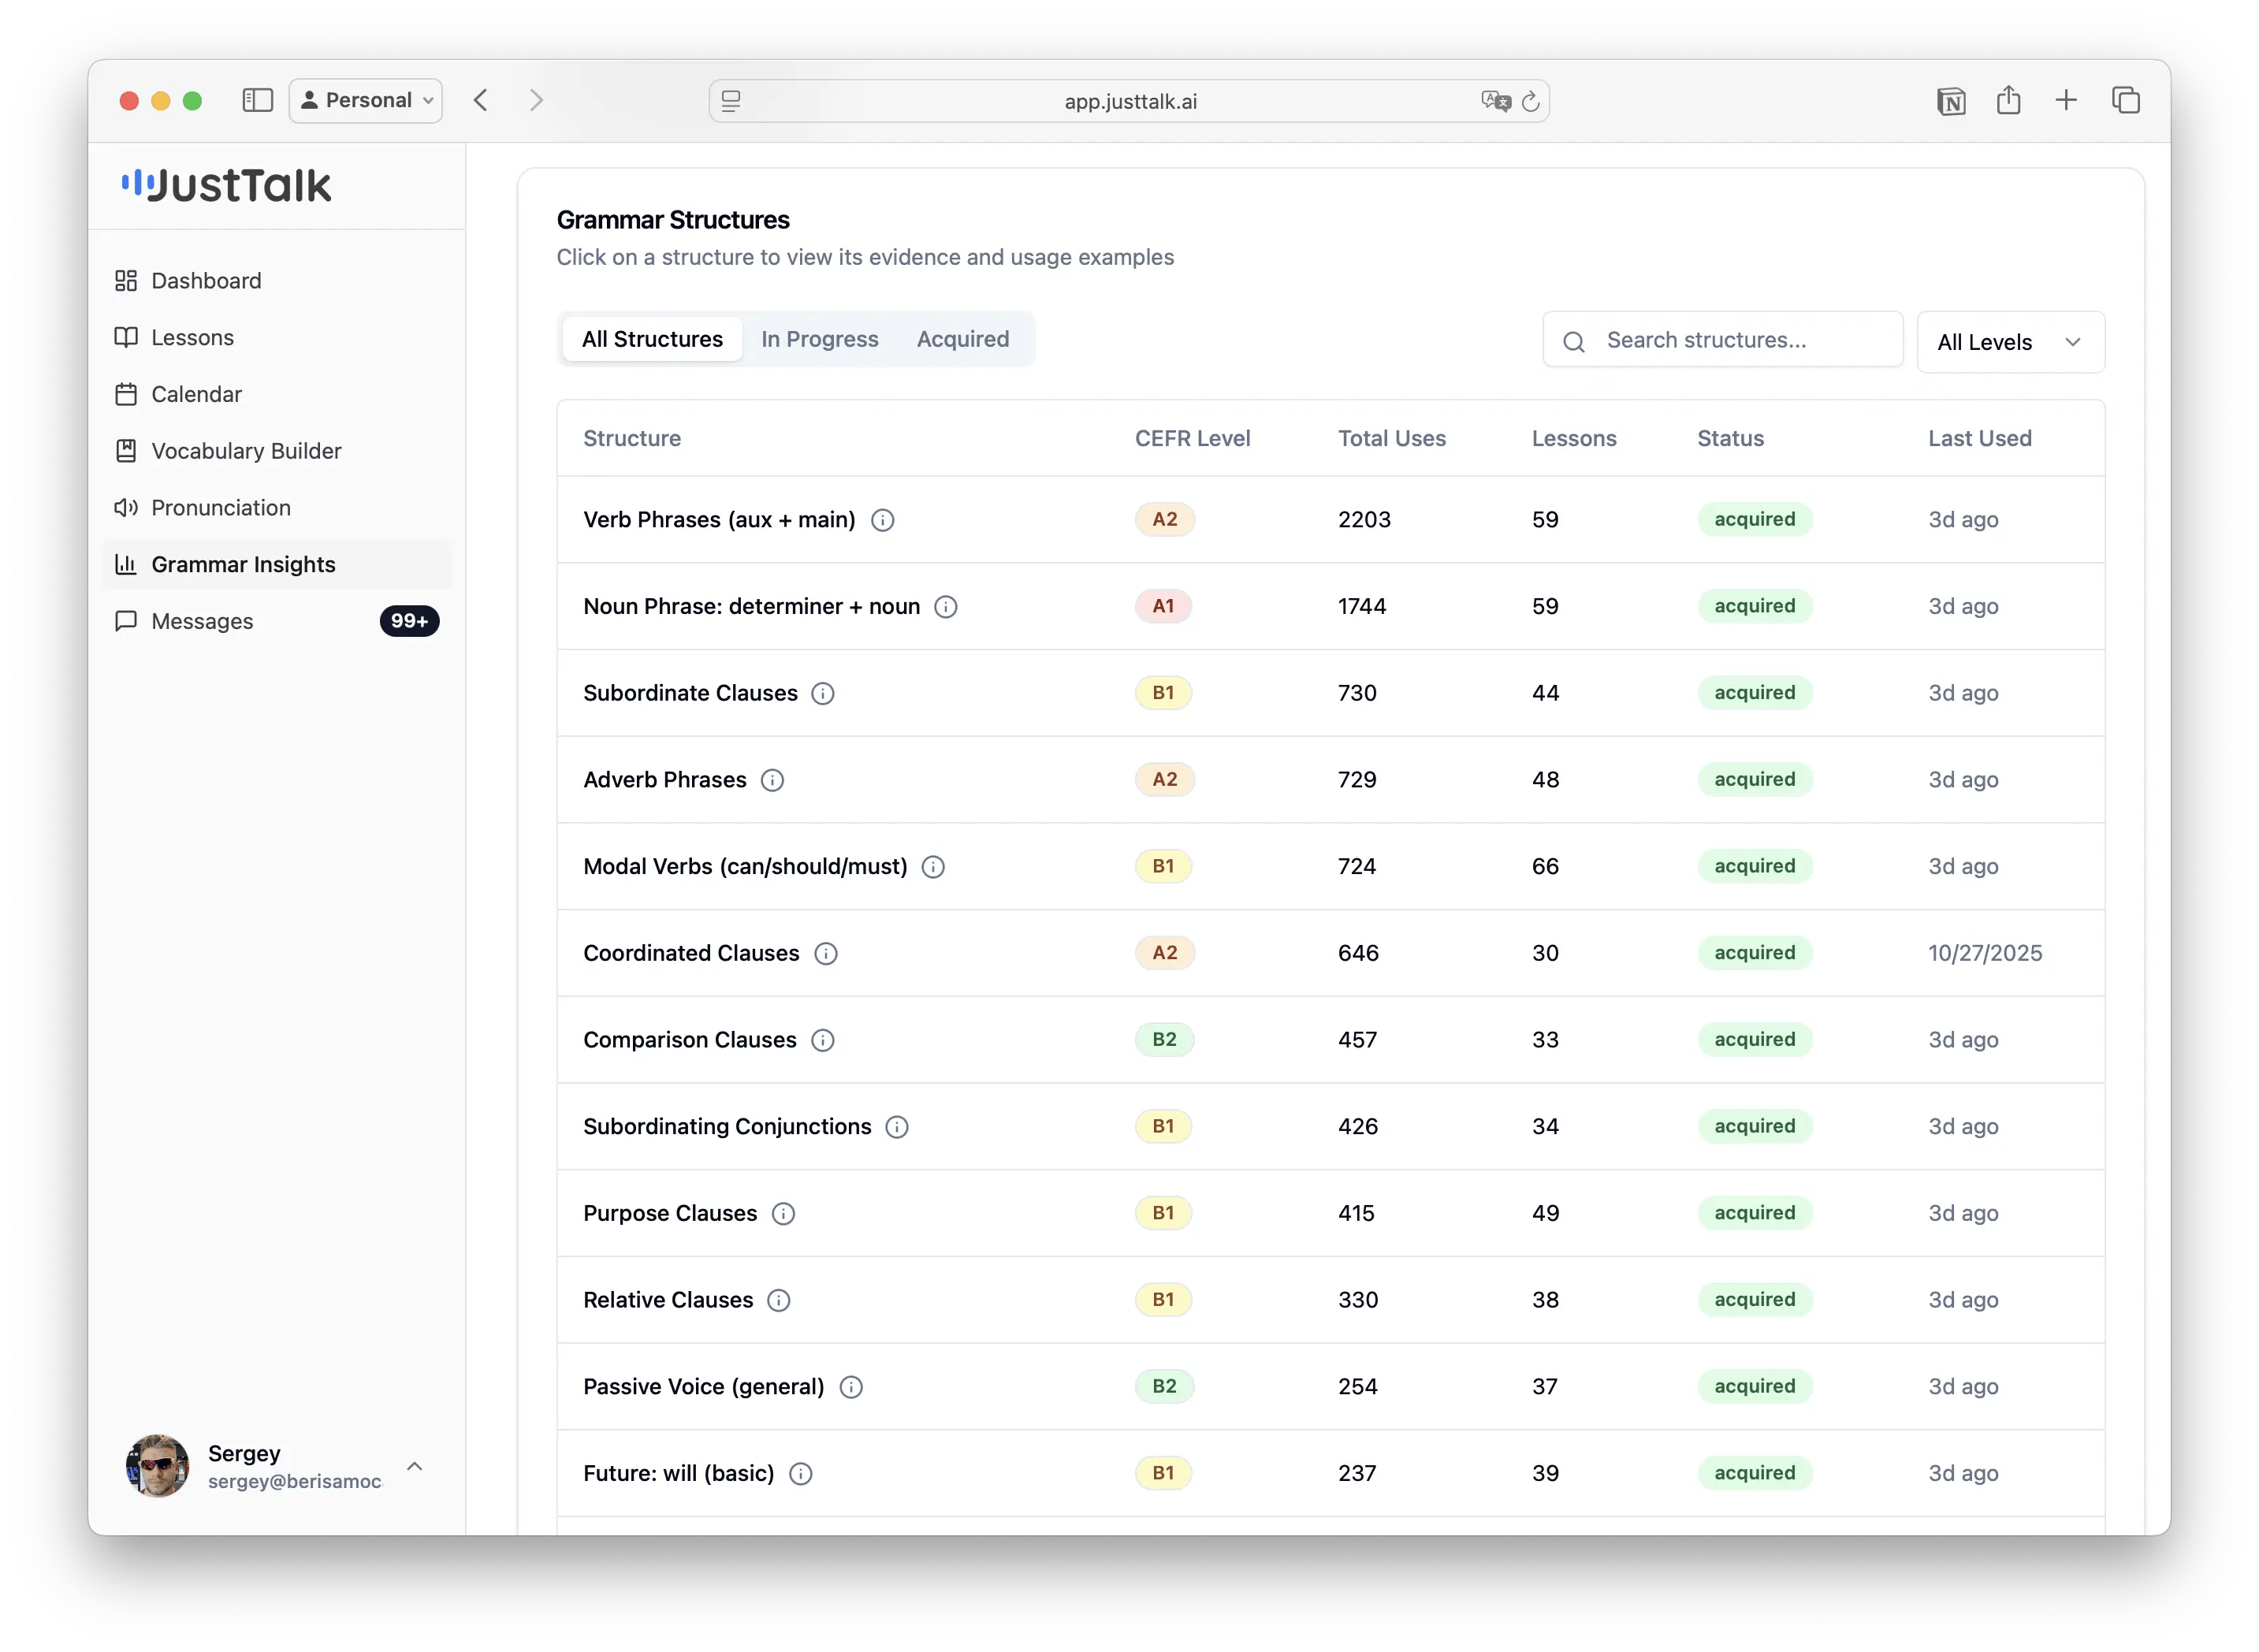Image resolution: width=2259 pixels, height=1652 pixels.
Task: Click the JustTalk logo
Action: pyautogui.click(x=226, y=185)
